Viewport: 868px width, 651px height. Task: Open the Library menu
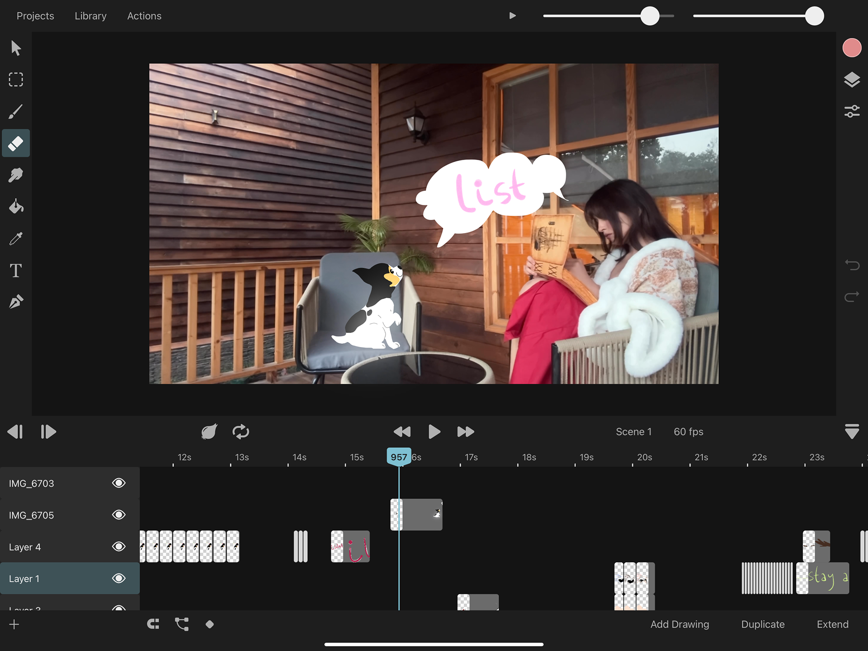tap(90, 16)
